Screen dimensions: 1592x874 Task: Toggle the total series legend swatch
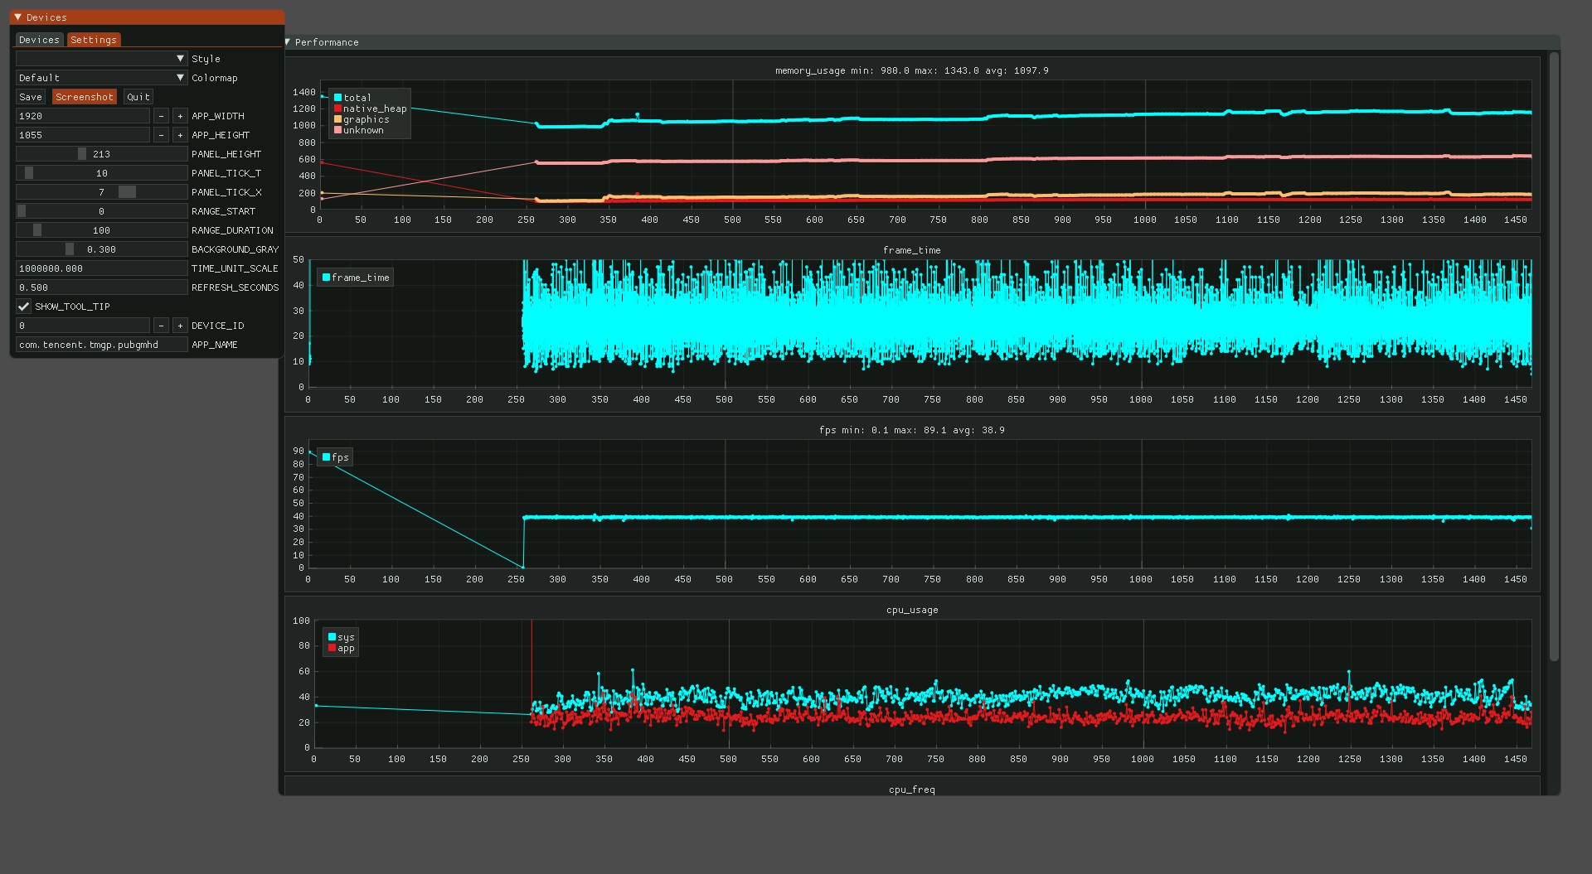[338, 98]
